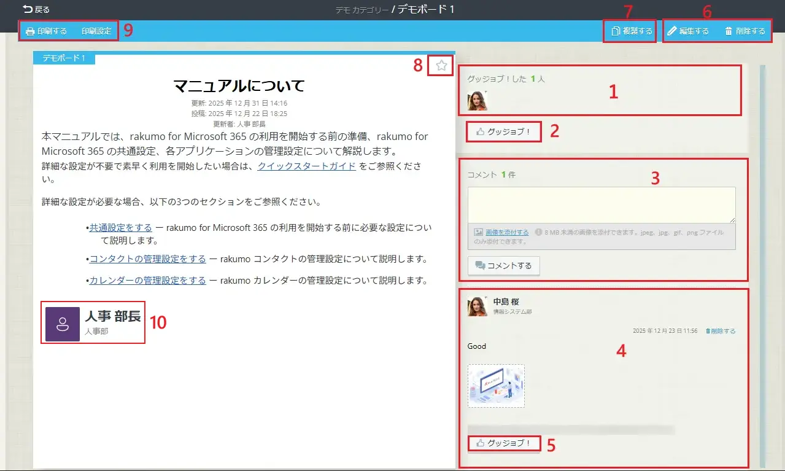This screenshot has width=785, height=471.
Task: Open the 共通設定をする link
Action: 121,228
